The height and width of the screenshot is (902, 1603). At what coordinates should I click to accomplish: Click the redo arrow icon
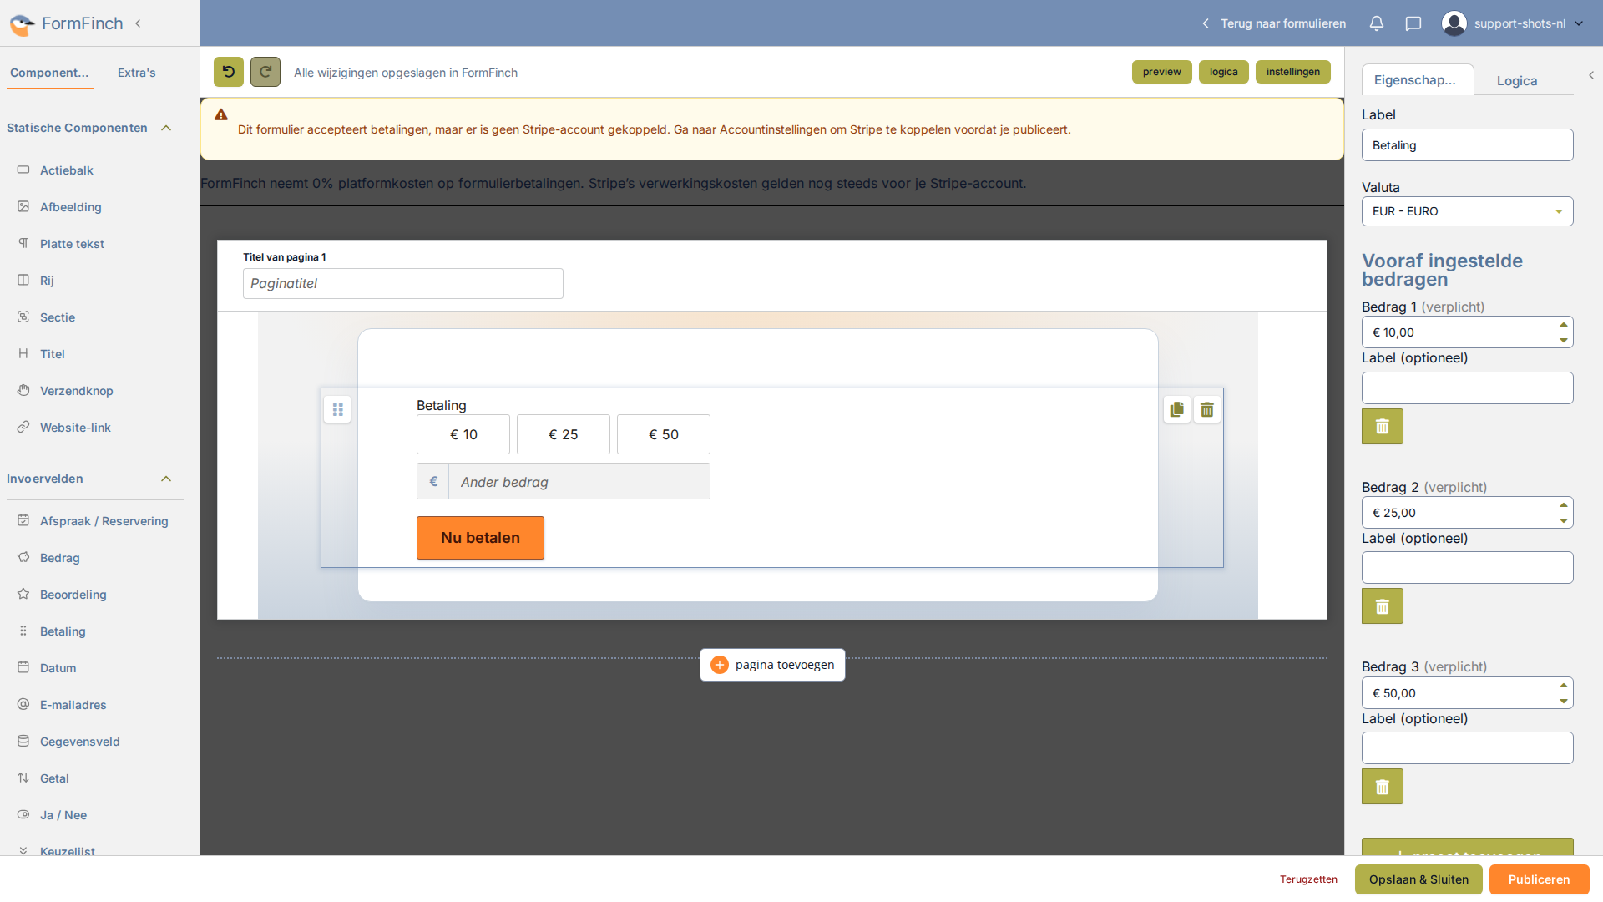coord(265,72)
